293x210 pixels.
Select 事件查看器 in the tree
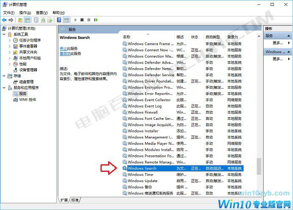[28, 46]
